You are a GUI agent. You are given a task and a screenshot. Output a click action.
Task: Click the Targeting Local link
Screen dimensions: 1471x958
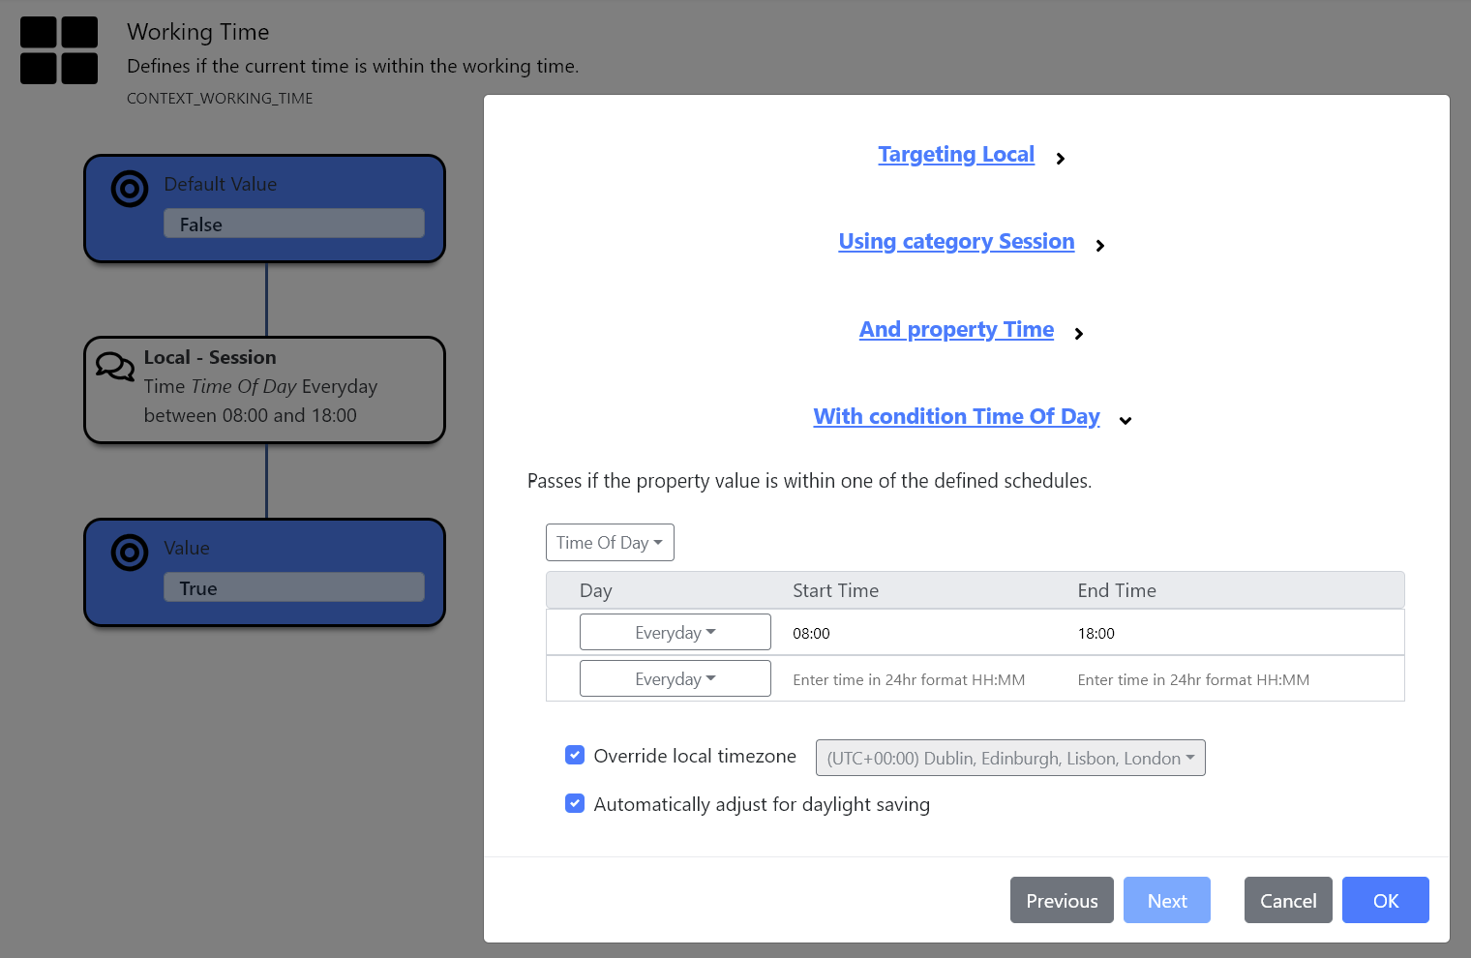956,154
